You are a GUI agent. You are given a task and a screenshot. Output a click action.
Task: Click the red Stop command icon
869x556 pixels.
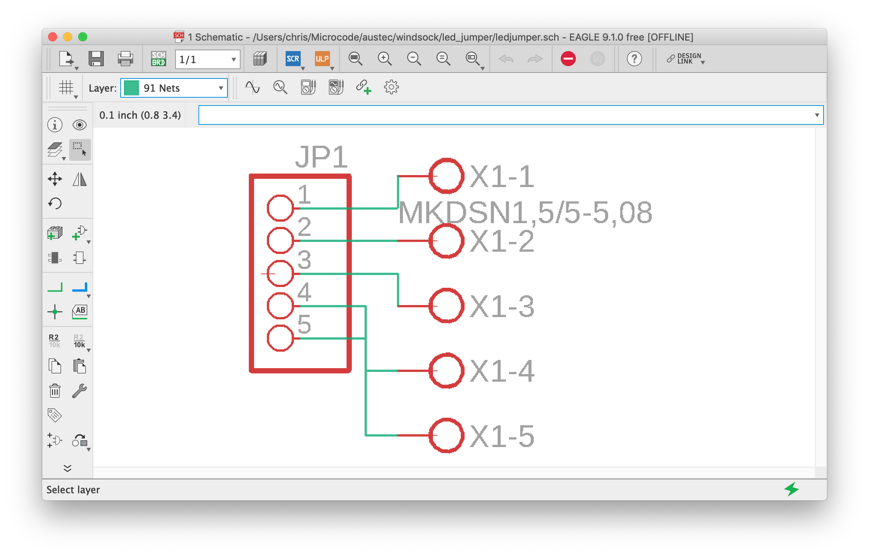pos(568,59)
